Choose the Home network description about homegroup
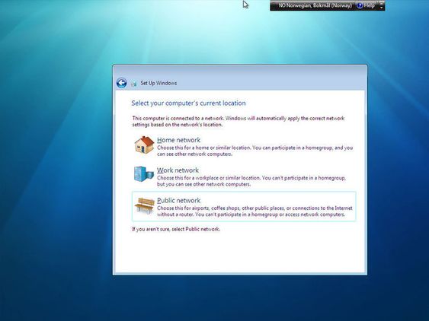 coord(255,151)
